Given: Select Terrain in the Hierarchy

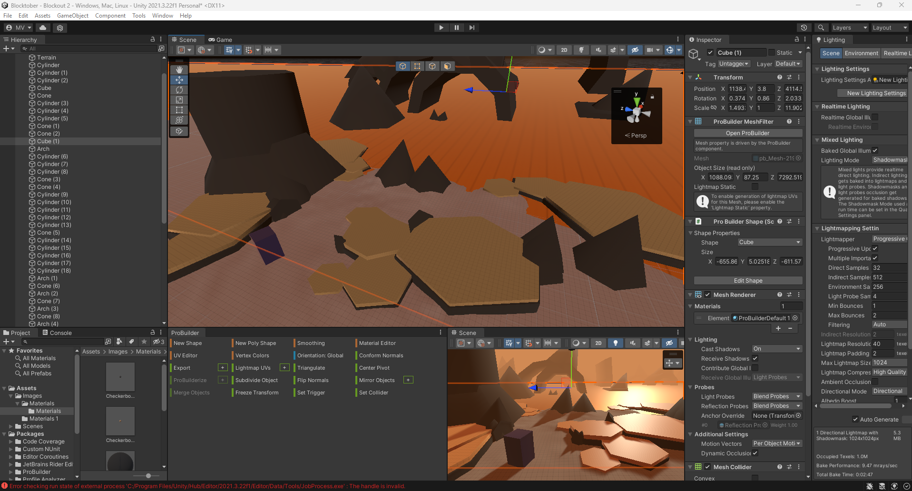Looking at the screenshot, I should tap(47, 58).
